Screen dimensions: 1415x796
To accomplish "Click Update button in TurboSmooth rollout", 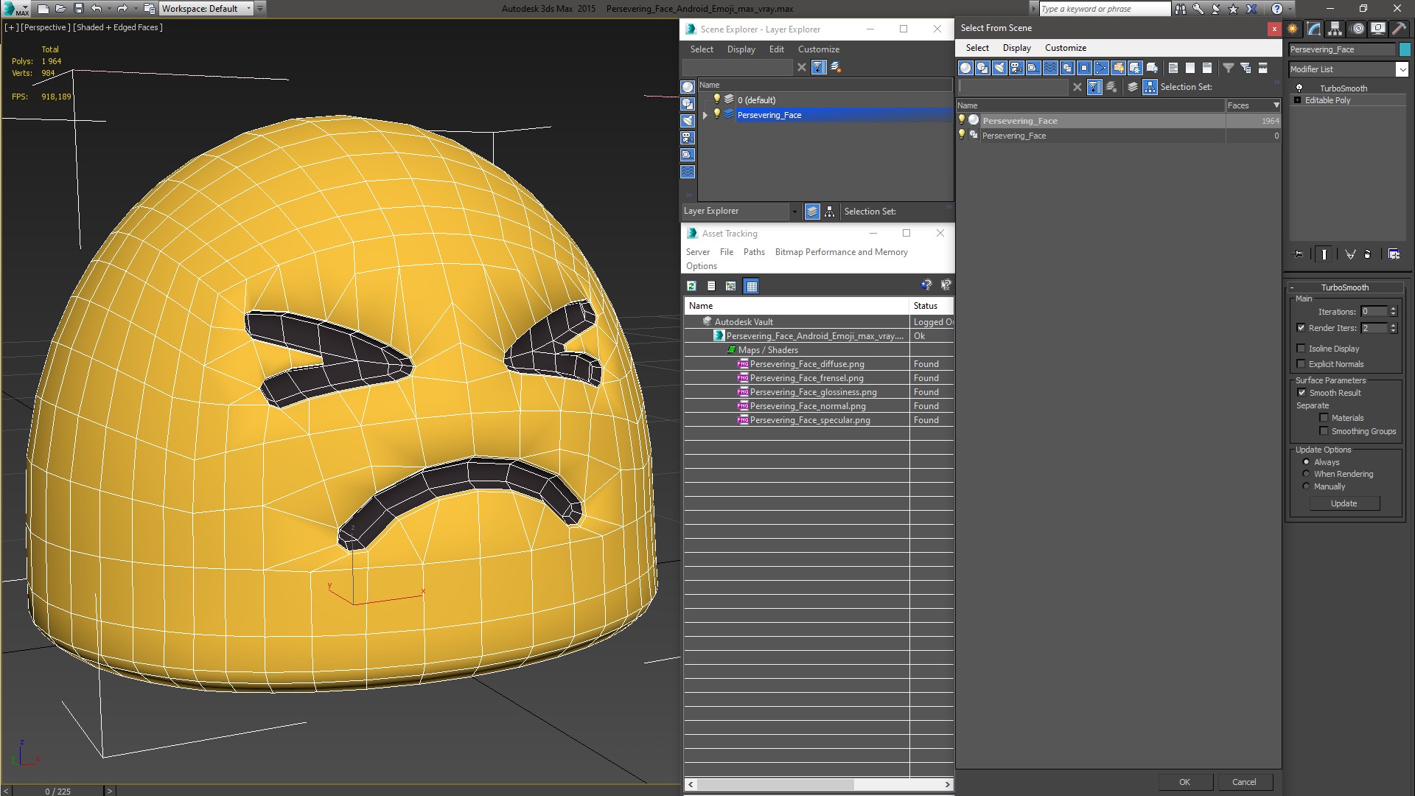I will (x=1344, y=503).
